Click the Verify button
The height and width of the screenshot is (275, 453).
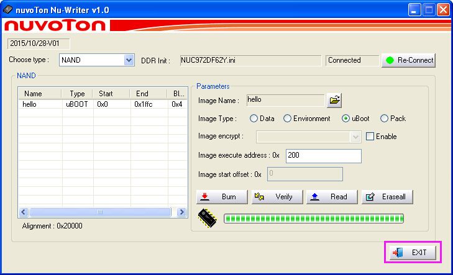click(x=277, y=197)
